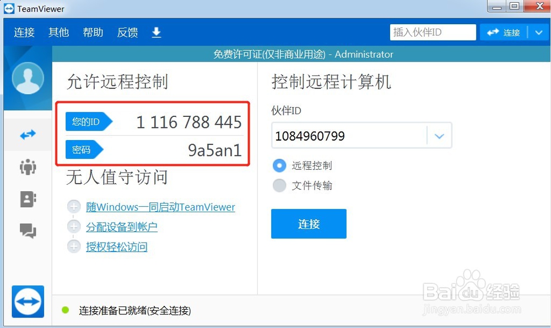Screen dimensions: 551x328
Task: Open the 分配设备到帐户 link
Action: (x=122, y=227)
